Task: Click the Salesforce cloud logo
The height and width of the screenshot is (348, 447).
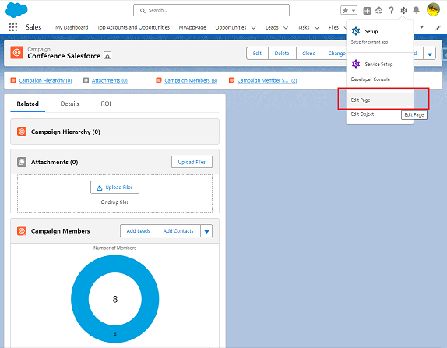Action: point(16,10)
